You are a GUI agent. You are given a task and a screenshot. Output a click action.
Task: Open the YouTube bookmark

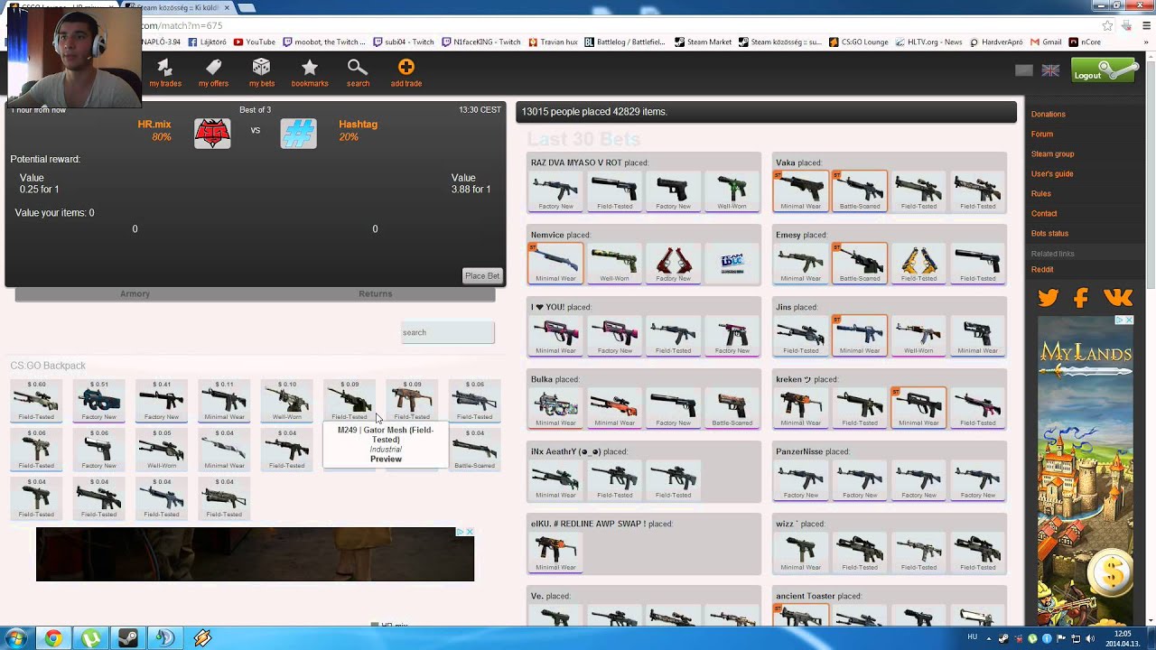click(254, 42)
